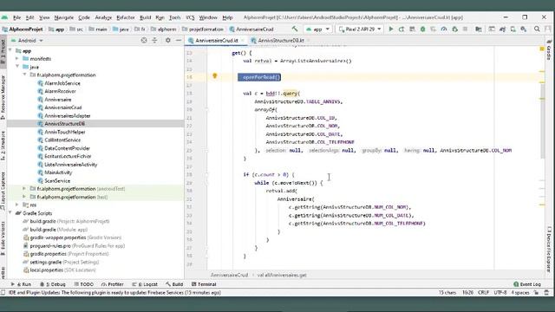Click the Stop icon in the toolbar
The image size is (555, 312).
(x=466, y=29)
